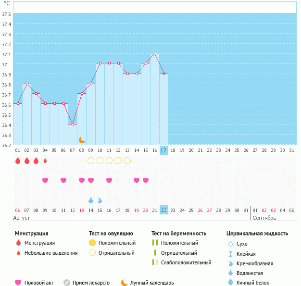Click the heart icon under day 06
The width and height of the screenshot is (301, 286).
[x=63, y=180]
